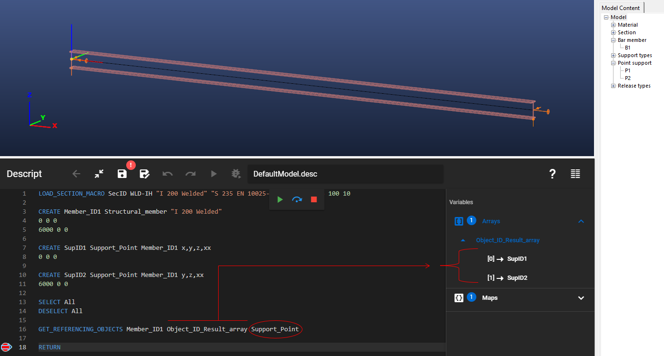Collapse the Arrays variables section
664x356 pixels.
click(581, 221)
